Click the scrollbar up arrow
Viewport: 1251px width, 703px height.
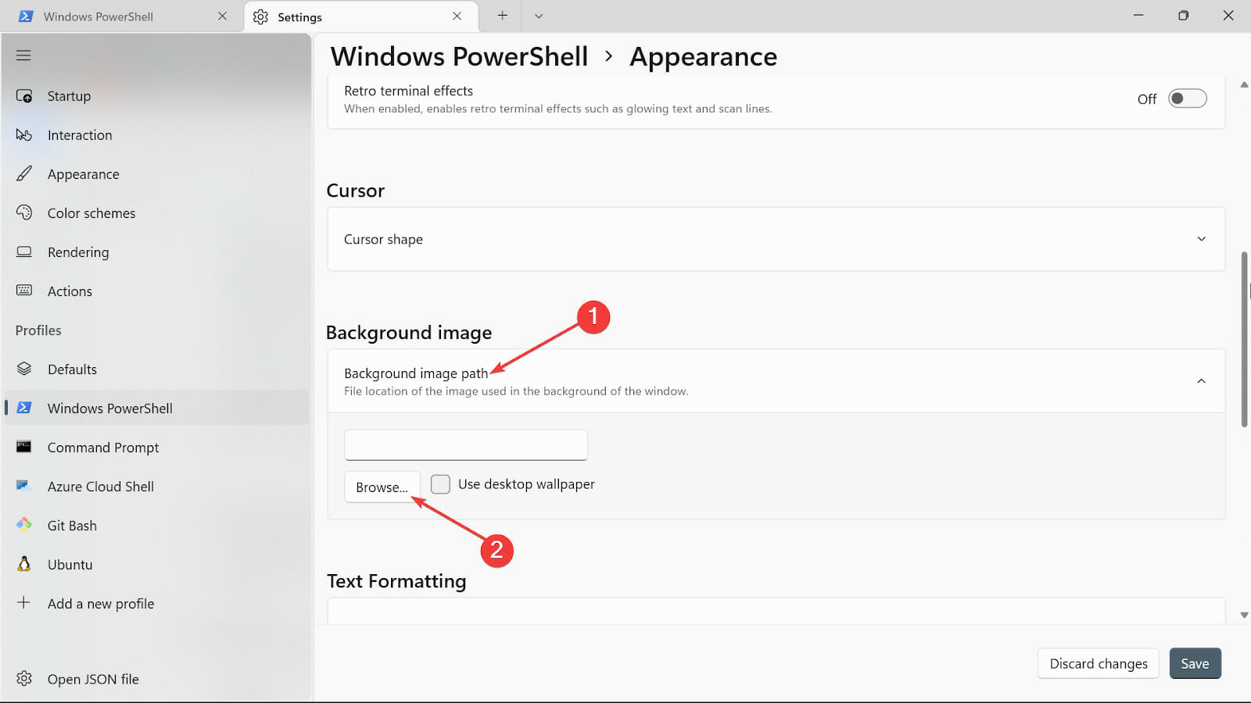(1244, 84)
